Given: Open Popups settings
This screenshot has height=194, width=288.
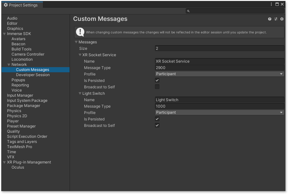Looking at the screenshot, I should pyautogui.click(x=18, y=80).
